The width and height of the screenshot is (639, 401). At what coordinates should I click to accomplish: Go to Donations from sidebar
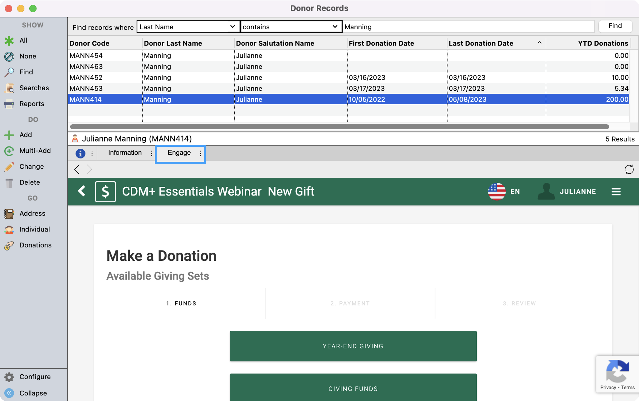tap(35, 245)
